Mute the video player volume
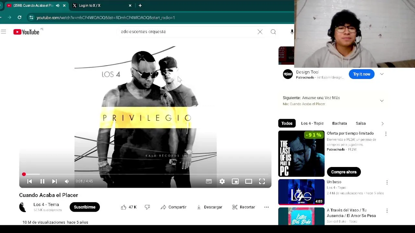Viewport: 415px width, 233px height. coord(67,182)
